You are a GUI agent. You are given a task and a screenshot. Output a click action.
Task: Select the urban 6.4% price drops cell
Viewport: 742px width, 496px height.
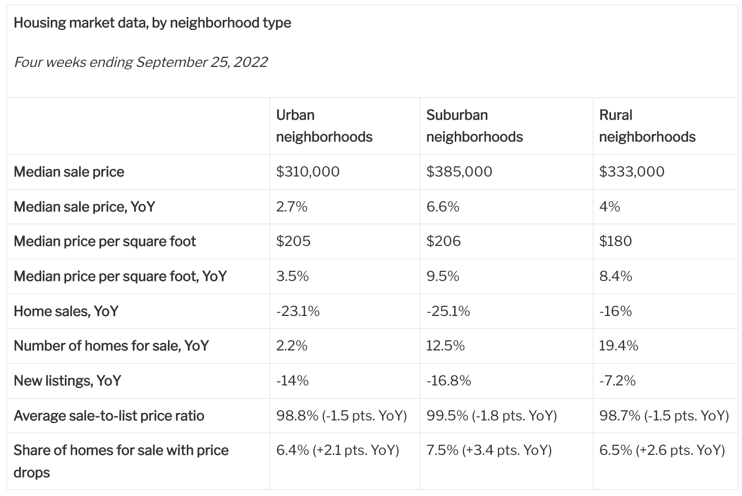(338, 450)
